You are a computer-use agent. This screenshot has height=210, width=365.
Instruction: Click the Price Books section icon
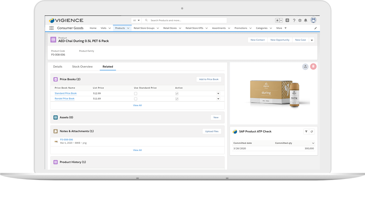56,79
